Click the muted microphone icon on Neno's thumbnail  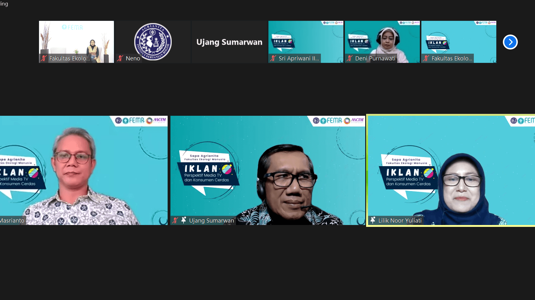coord(121,58)
